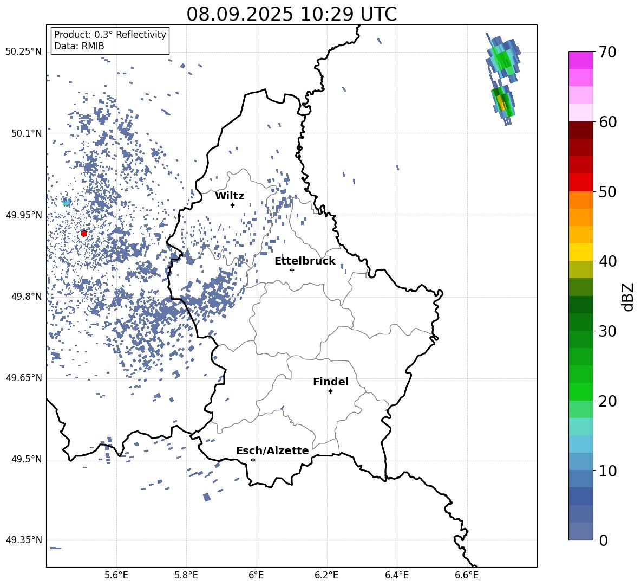The image size is (641, 586).
Task: Click the 50.1°N latitude label
Action: tap(27, 133)
